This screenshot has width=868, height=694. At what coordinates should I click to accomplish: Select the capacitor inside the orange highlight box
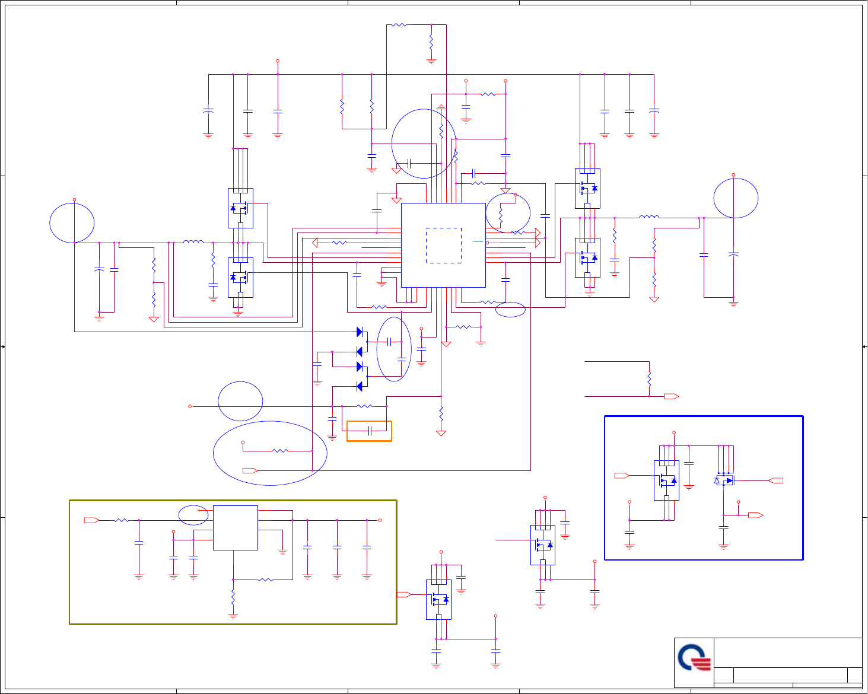[x=370, y=431]
